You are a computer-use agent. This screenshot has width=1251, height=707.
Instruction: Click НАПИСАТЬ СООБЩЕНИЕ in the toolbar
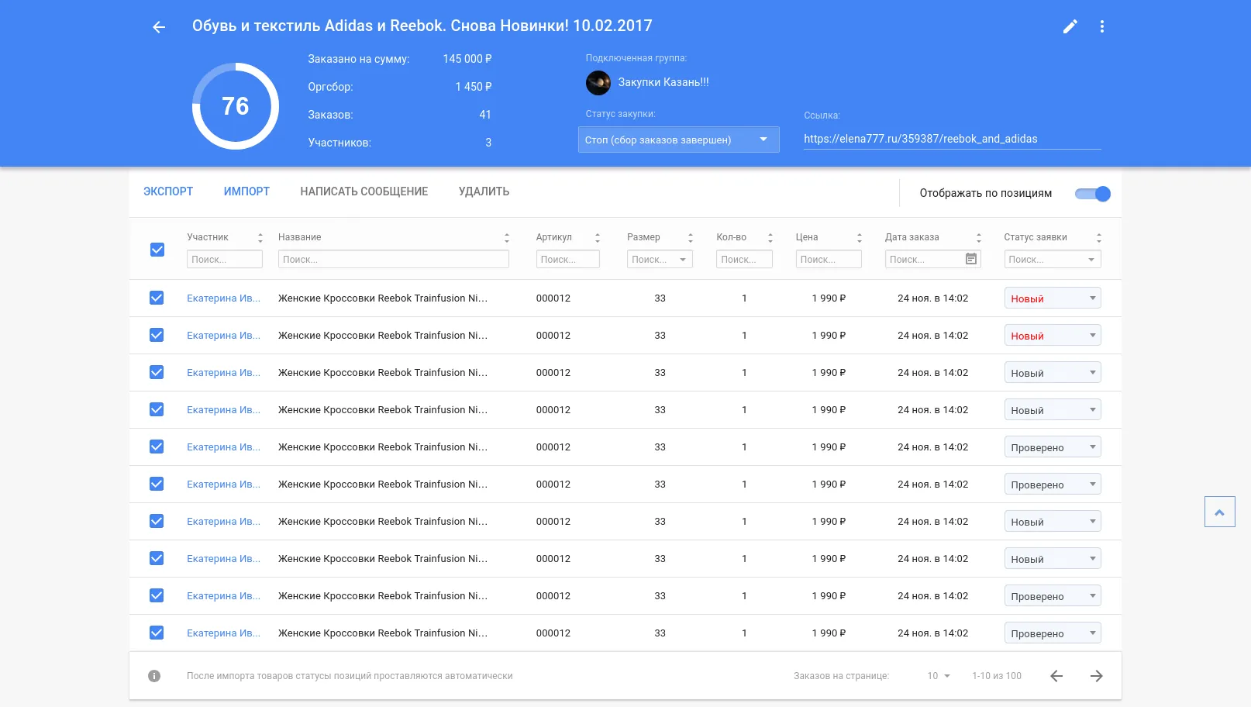tap(364, 191)
